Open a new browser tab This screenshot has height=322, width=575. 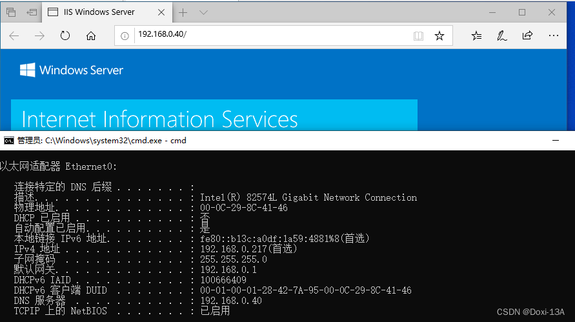click(x=183, y=12)
